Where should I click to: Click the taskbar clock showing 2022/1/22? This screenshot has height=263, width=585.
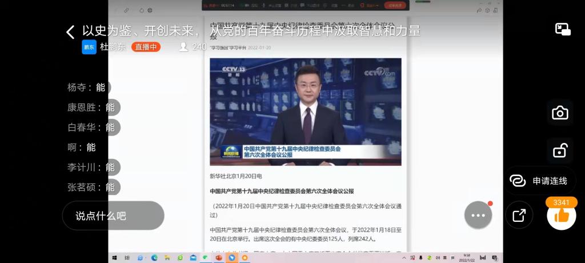[x=467, y=258]
